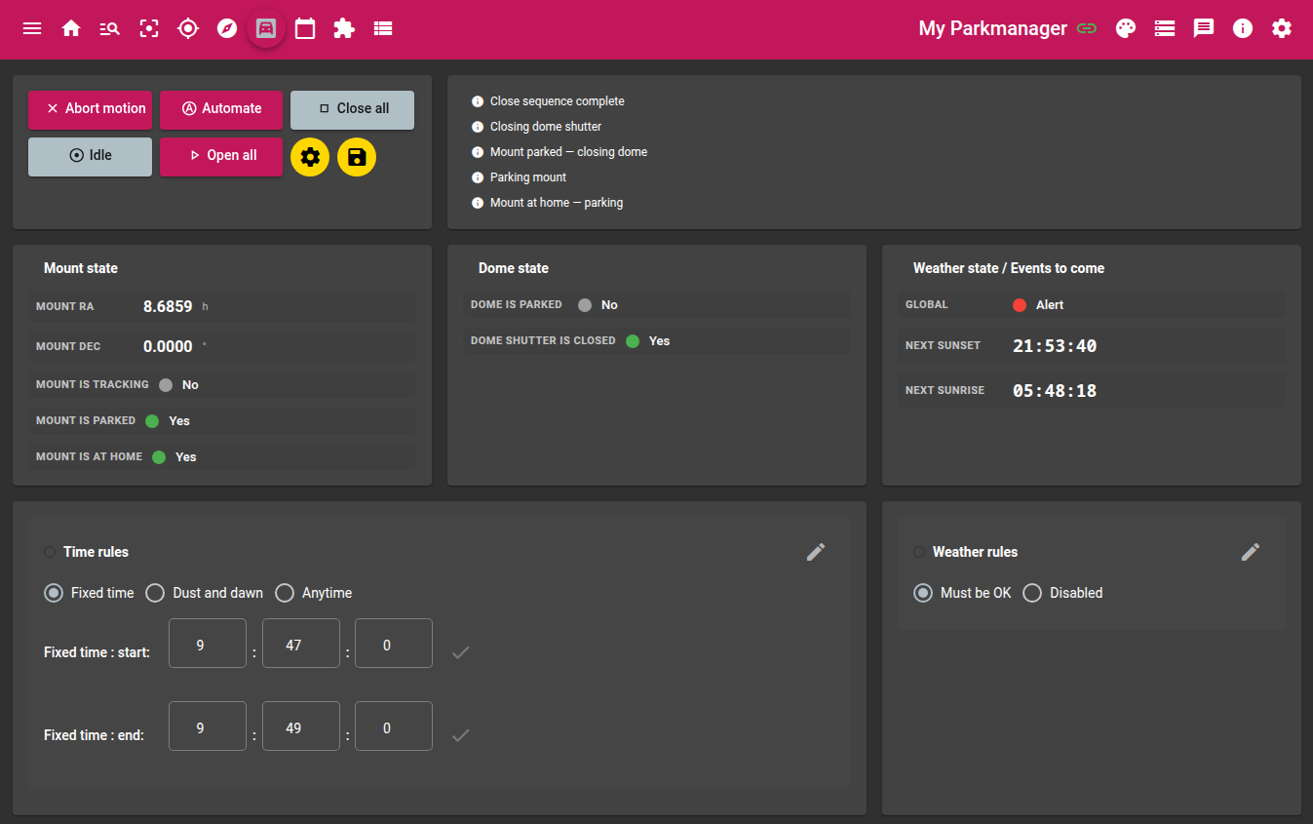The height and width of the screenshot is (824, 1313).
Task: Select the highlighted Parkmanager icon
Action: coord(266,28)
